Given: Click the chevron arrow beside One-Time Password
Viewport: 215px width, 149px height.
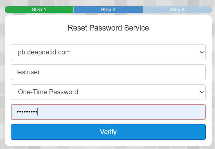Looking at the screenshot, I should click(201, 92).
